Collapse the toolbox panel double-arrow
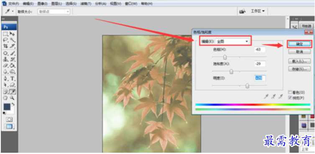The width and height of the screenshot is (315, 154). [3, 19]
